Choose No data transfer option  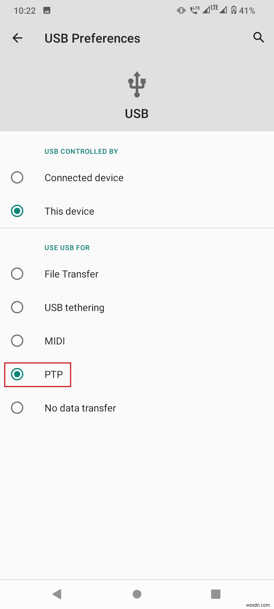[80, 408]
